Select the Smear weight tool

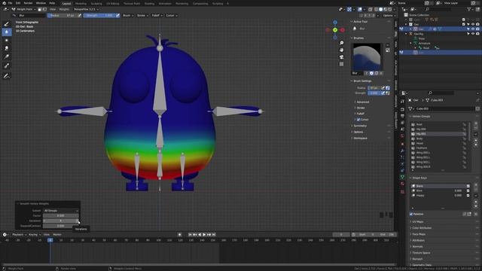7,48
